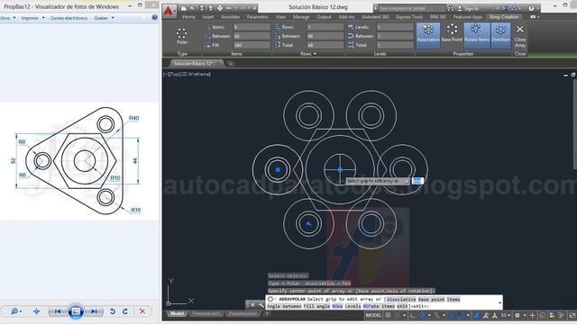The height and width of the screenshot is (324, 577).
Task: Expand the command line history arrow
Action: coord(499,302)
